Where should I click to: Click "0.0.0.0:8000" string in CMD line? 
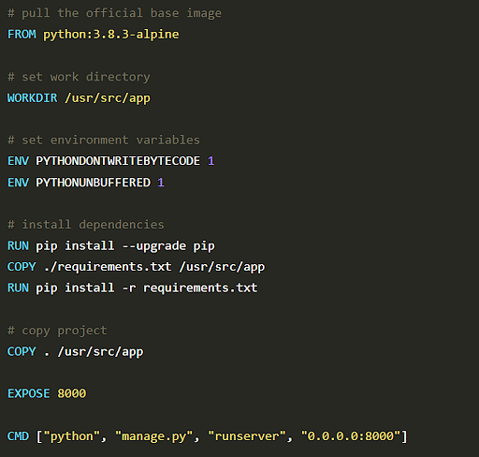pyautogui.click(x=351, y=436)
